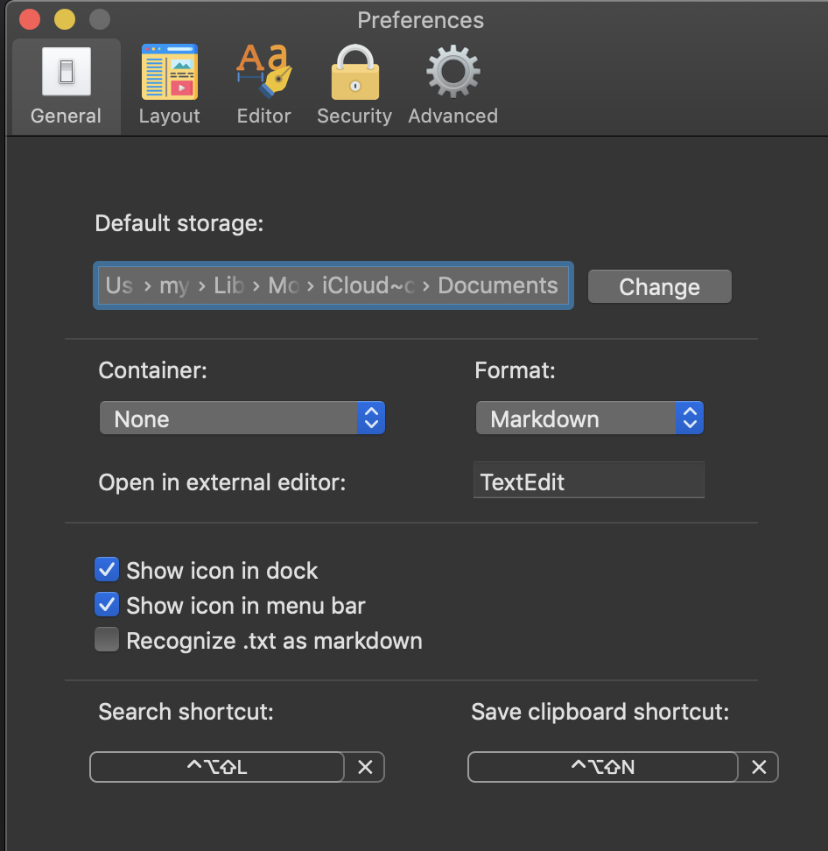Click the Container label
This screenshot has width=828, height=851.
point(152,370)
